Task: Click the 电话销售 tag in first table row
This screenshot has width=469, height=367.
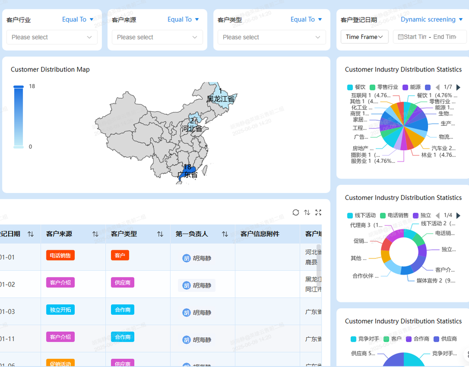Action: click(x=61, y=255)
